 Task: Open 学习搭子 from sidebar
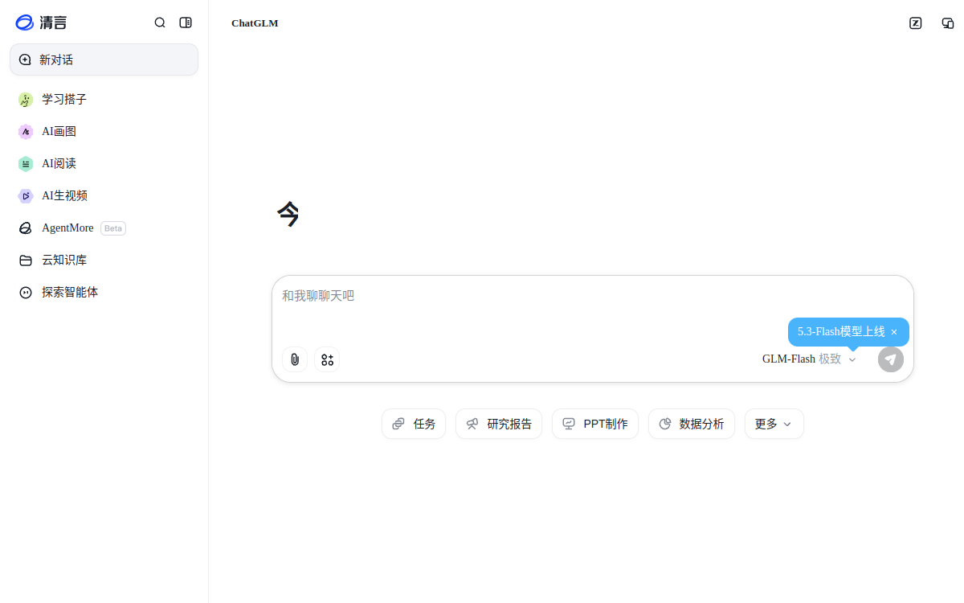[x=104, y=99]
